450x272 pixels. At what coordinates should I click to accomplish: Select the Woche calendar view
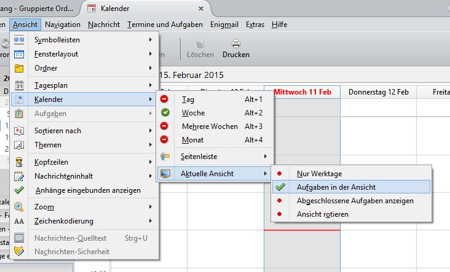click(x=193, y=113)
